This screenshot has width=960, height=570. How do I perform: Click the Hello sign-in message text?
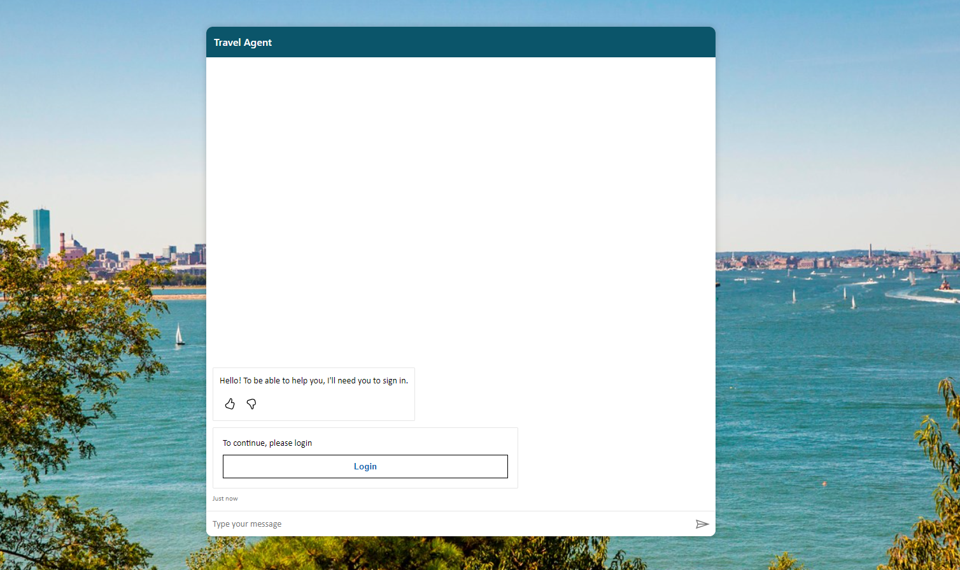pyautogui.click(x=313, y=380)
